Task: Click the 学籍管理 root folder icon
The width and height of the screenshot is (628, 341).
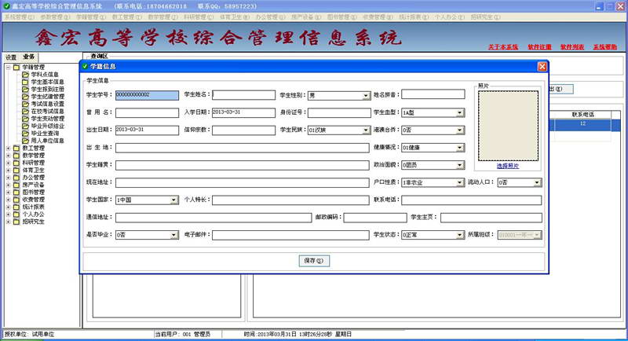Action: [16, 68]
